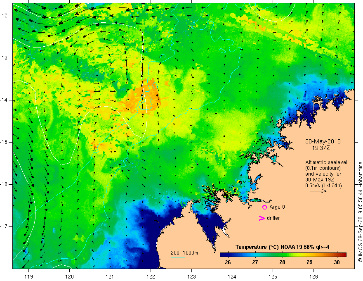Click the latitude axis label -15

4,142
